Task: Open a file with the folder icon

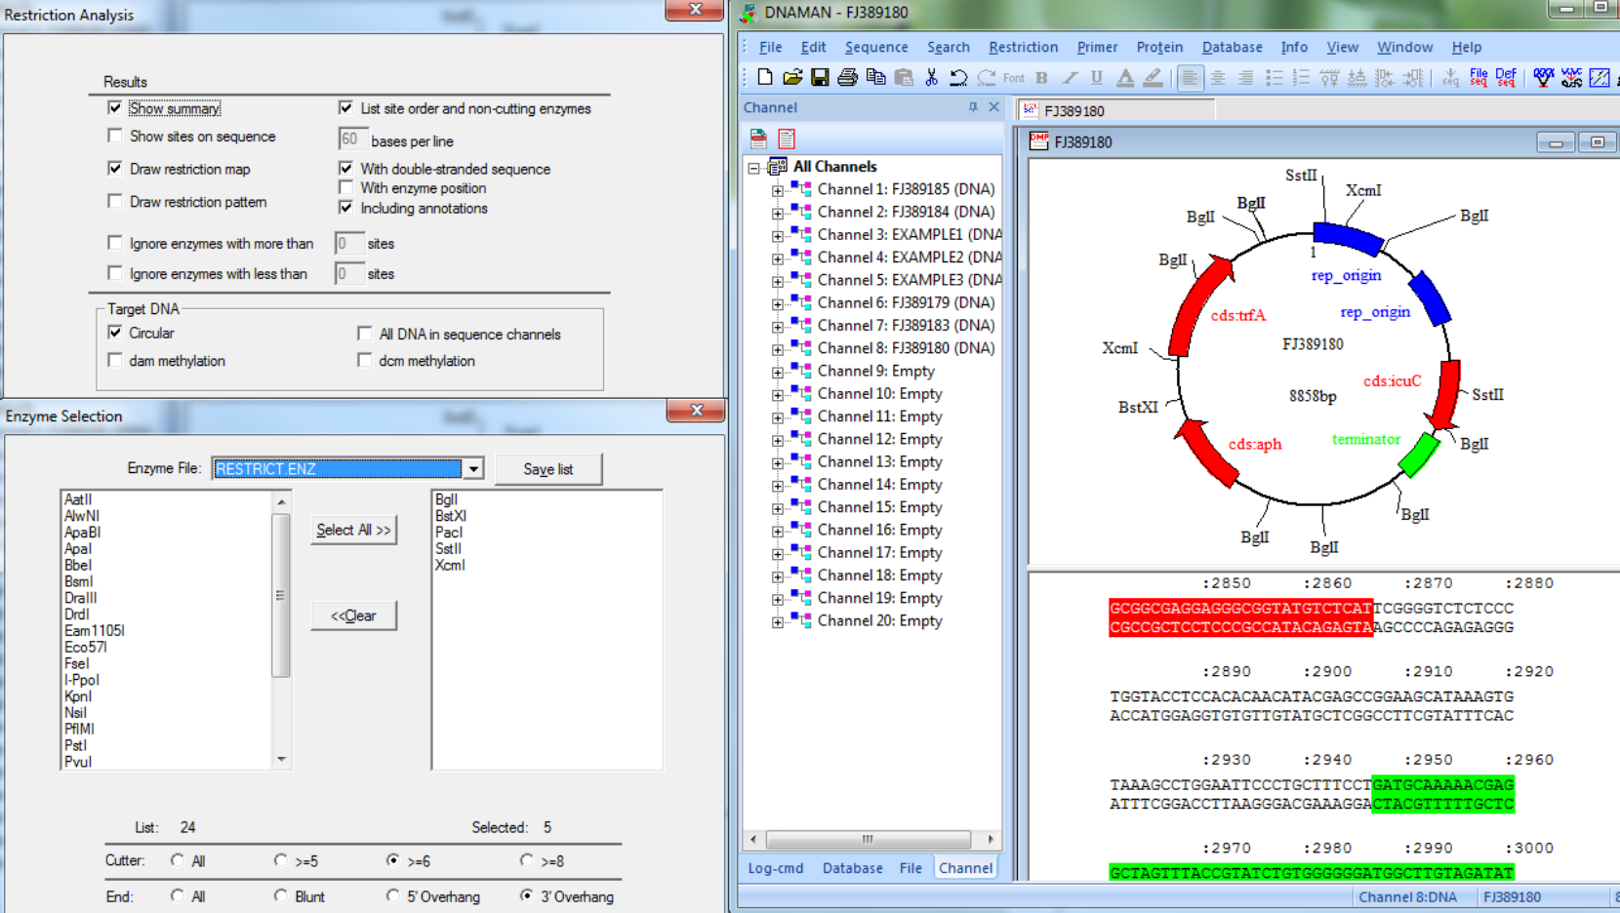Action: (792, 77)
